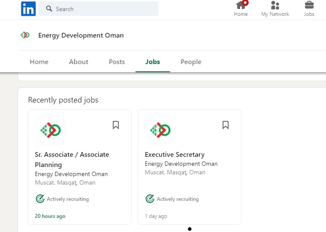
Task: Open the People tab
Action: click(191, 62)
